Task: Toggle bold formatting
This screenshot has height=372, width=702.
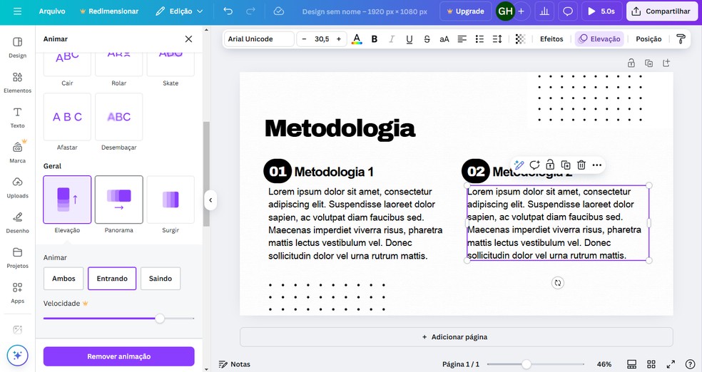Action: [x=375, y=39]
